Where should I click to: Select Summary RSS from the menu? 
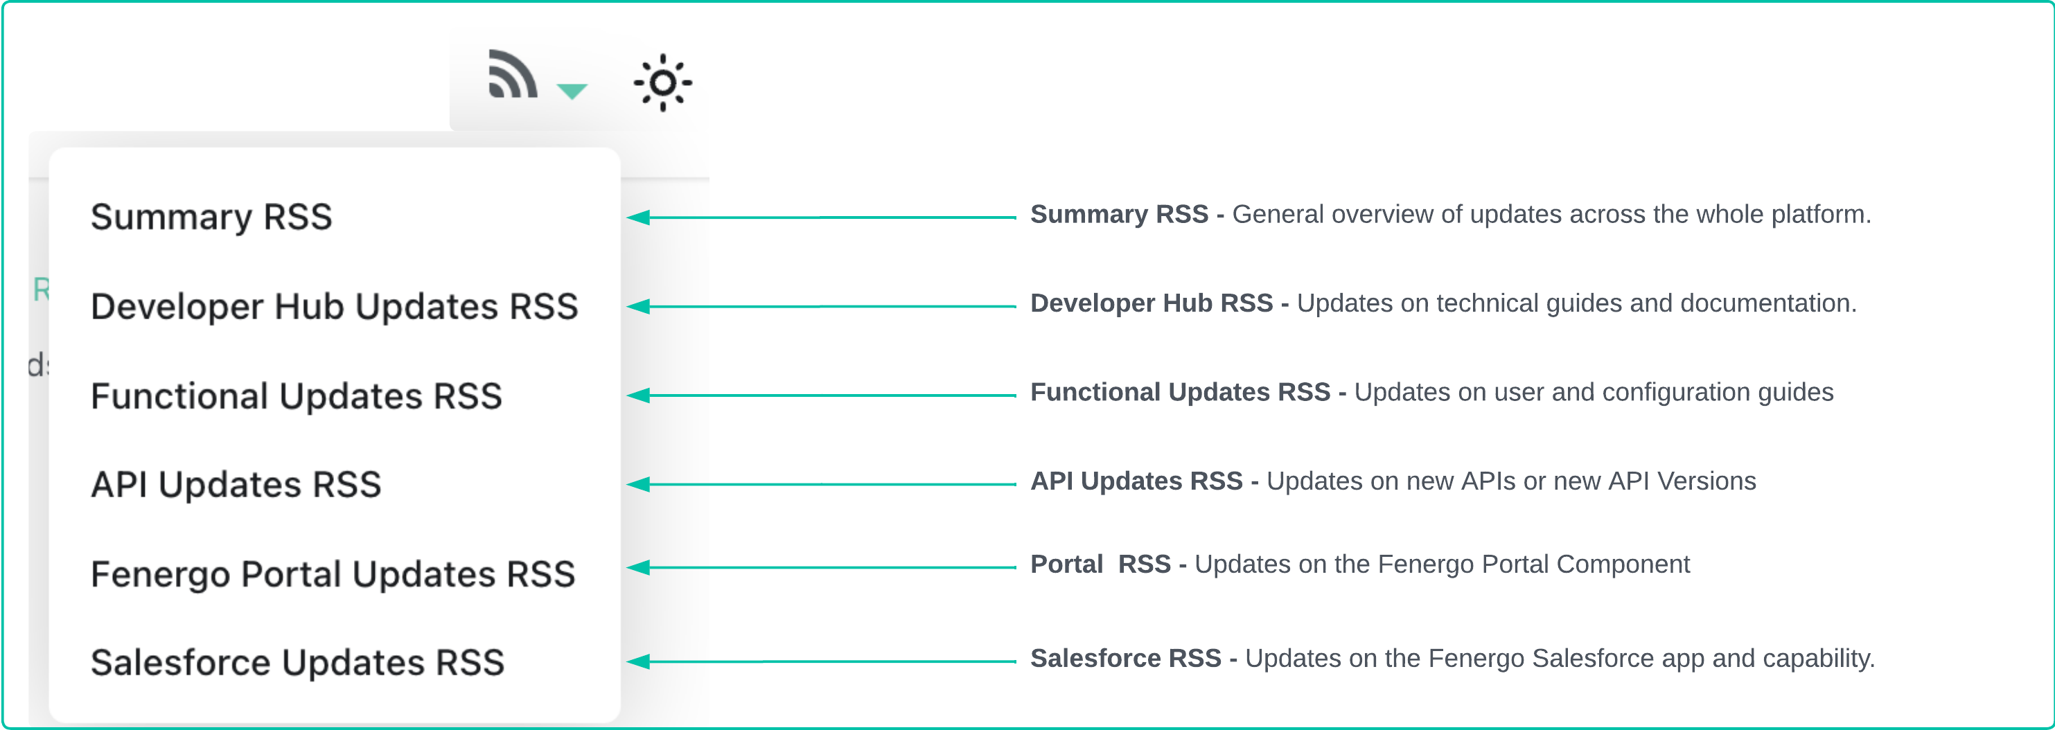211,216
